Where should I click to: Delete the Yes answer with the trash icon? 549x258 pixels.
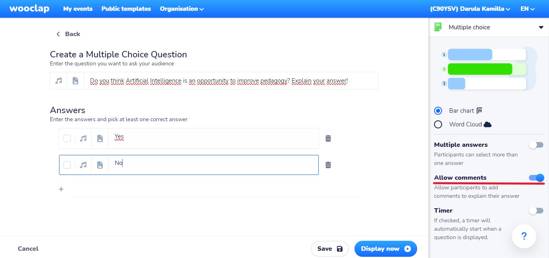coord(328,138)
